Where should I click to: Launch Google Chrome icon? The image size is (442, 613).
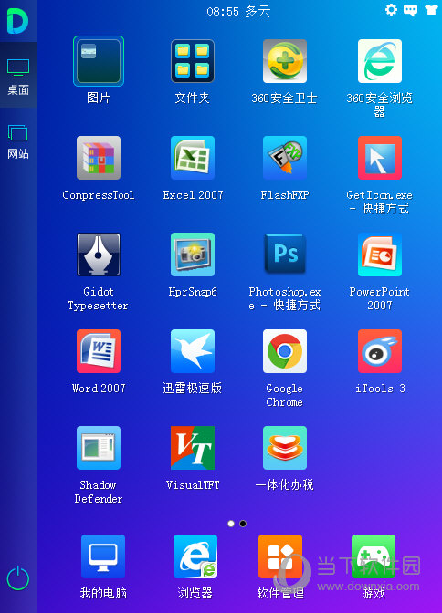point(285,351)
